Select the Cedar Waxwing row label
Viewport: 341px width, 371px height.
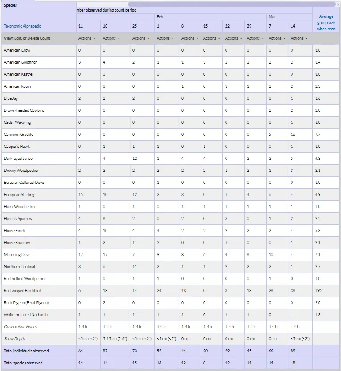pyautogui.click(x=17, y=122)
